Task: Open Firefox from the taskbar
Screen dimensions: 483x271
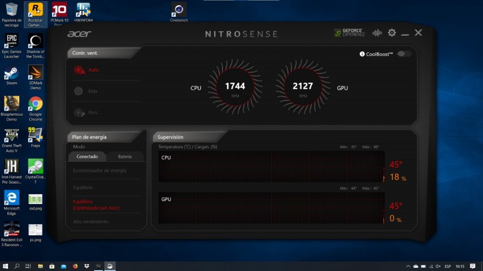Action: coord(75,266)
